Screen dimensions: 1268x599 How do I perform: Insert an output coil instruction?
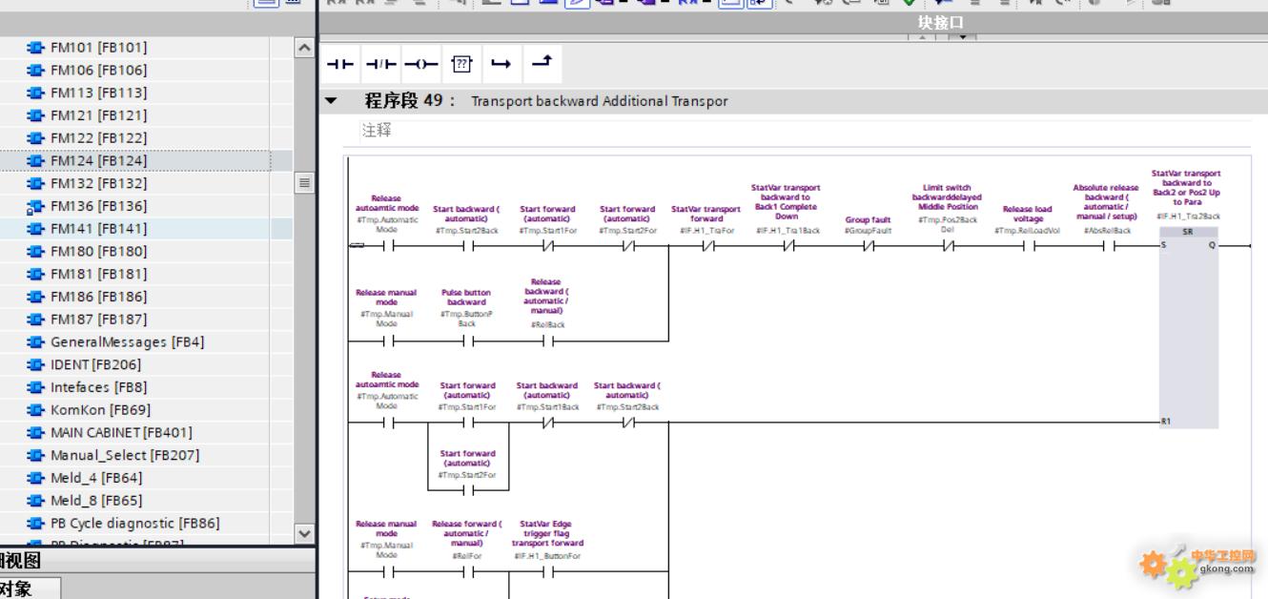coord(420,64)
